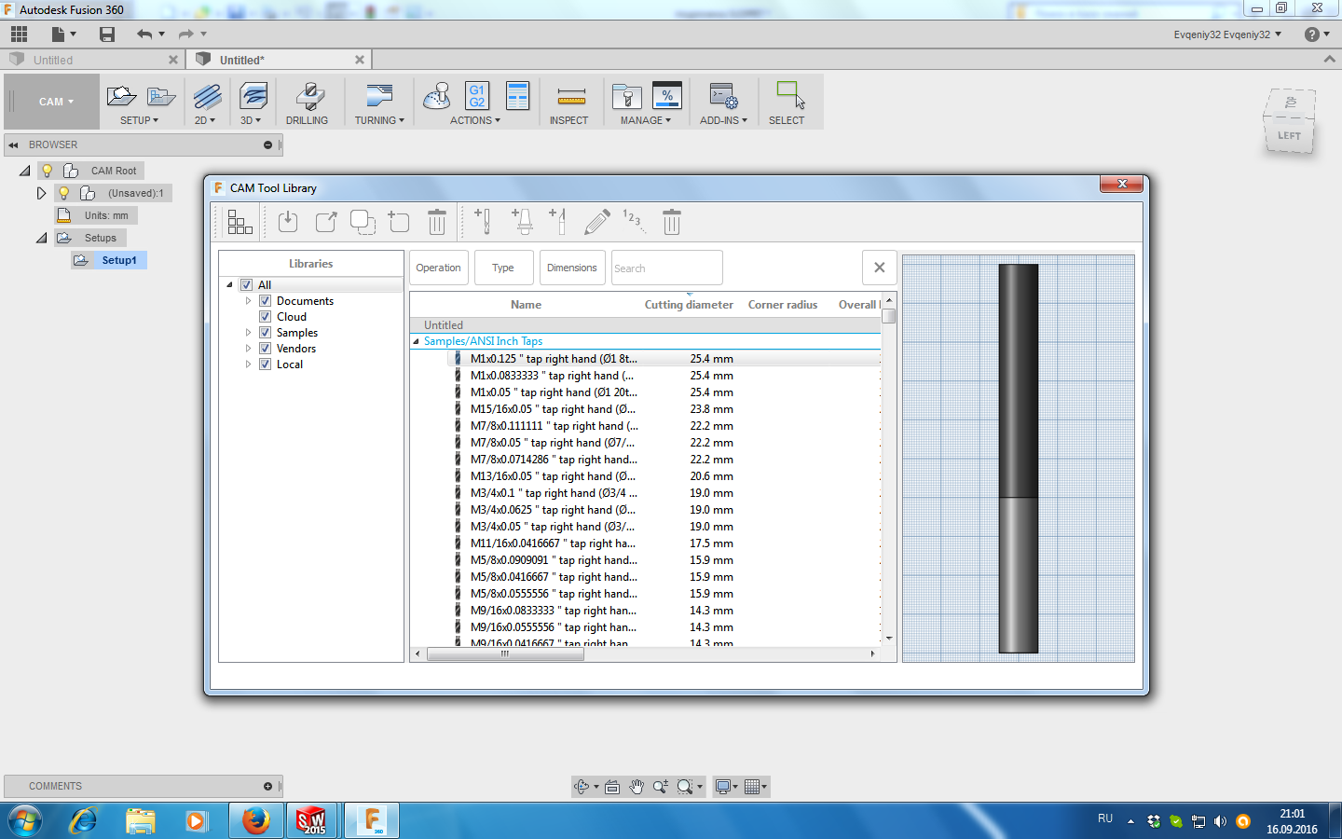Add a new turning tool

tap(557, 222)
